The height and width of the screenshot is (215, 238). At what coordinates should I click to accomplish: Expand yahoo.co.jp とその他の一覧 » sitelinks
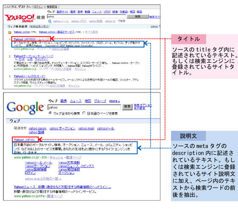tap(43, 178)
